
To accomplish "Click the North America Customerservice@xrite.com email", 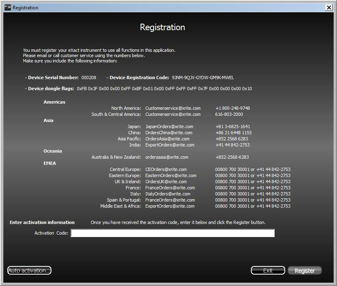I will coord(173,108).
